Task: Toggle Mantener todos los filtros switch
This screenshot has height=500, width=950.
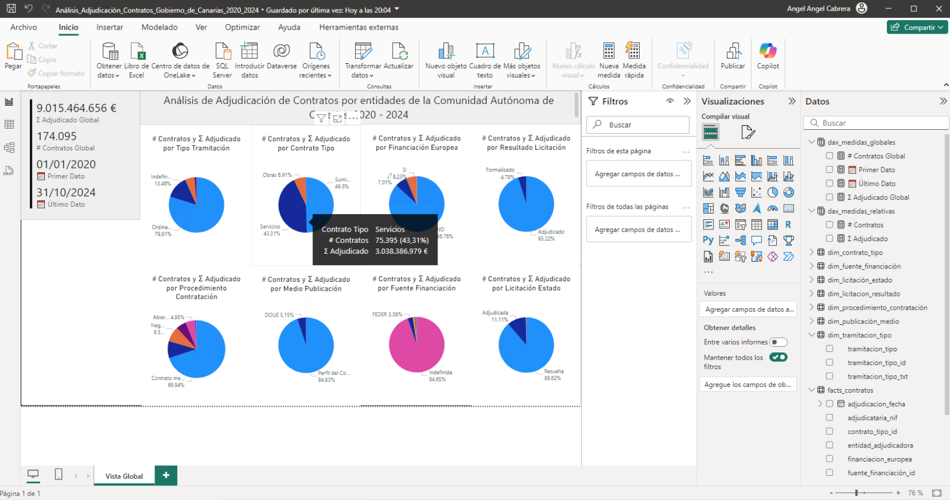Action: [x=778, y=357]
